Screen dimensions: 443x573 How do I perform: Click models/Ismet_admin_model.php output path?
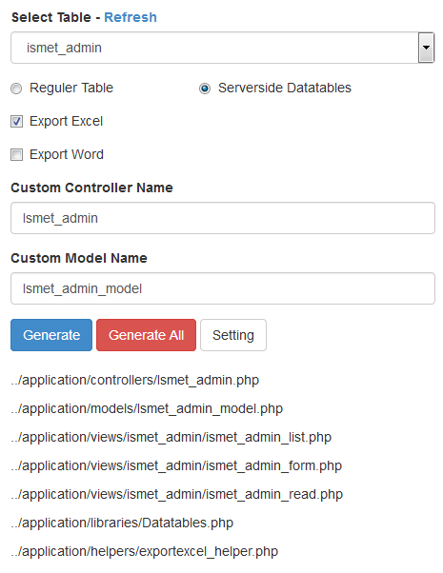147,409
